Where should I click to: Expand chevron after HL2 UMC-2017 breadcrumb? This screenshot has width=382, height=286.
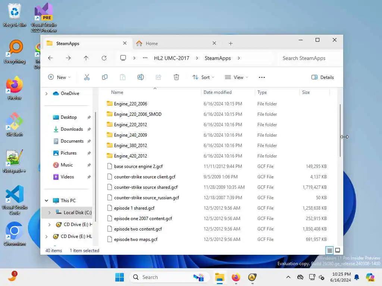pyautogui.click(x=197, y=58)
